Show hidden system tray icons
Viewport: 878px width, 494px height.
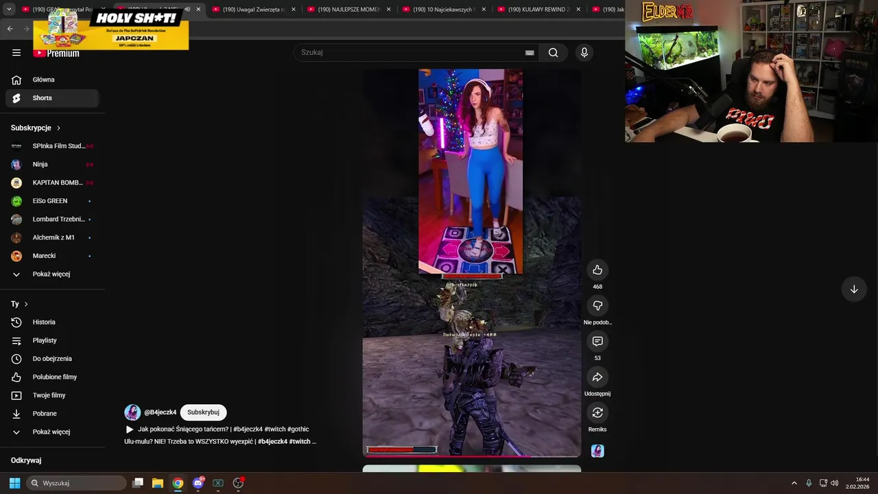point(794,483)
